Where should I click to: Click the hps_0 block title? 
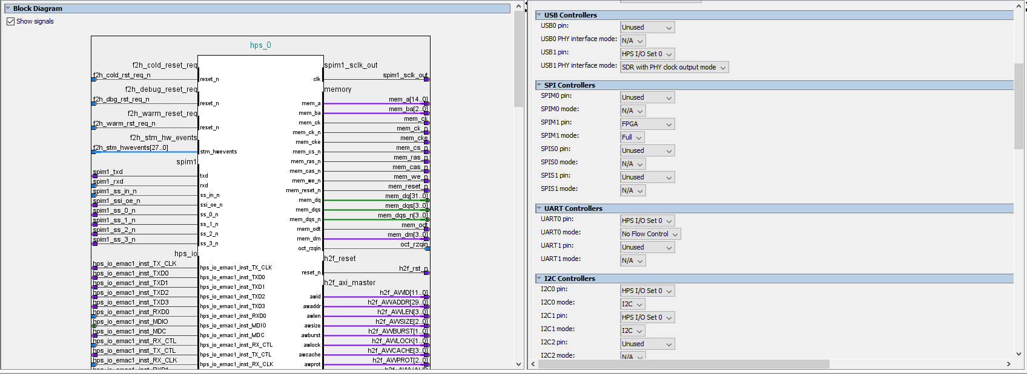[260, 45]
